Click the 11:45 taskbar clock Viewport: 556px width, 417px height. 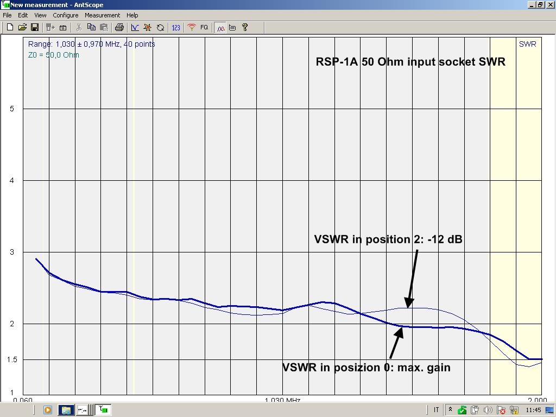533,410
